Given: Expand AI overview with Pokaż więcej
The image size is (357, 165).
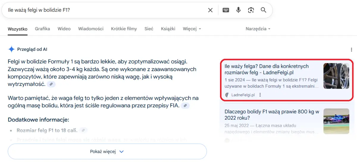Looking at the screenshot, I should click(107, 151).
